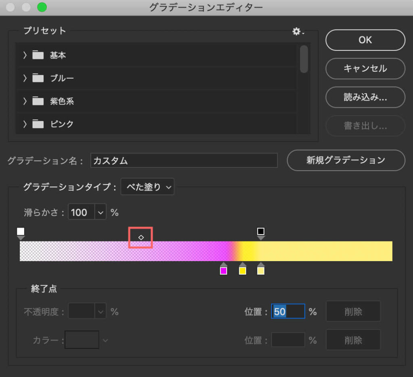Select the black opacity stop
Image resolution: width=413 pixels, height=377 pixels.
261,233
